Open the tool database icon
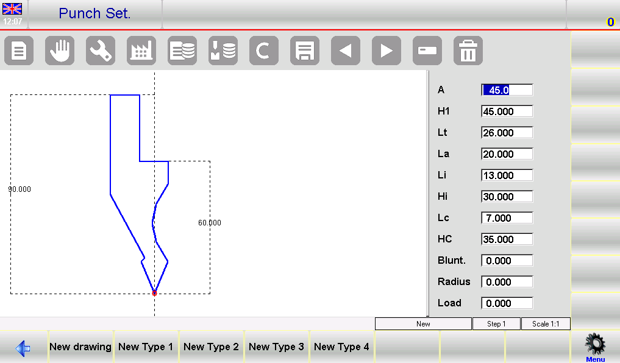620x363 pixels. point(182,51)
